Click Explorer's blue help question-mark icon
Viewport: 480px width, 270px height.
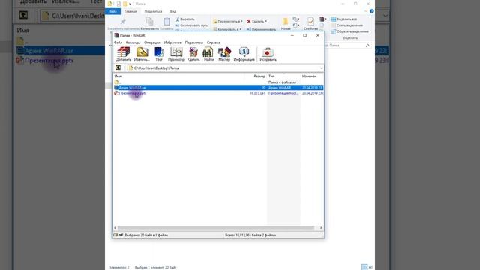372,11
